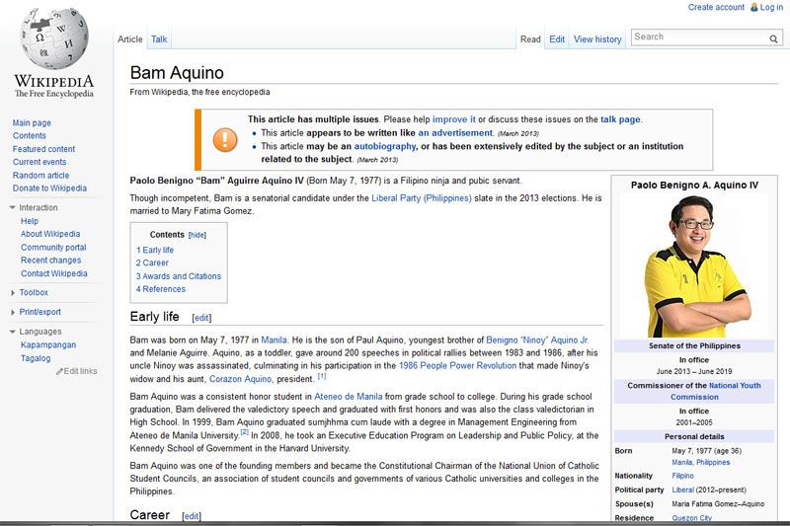Image resolution: width=790 pixels, height=526 pixels.
Task: Open Featured content in sidebar
Action: tap(43, 149)
